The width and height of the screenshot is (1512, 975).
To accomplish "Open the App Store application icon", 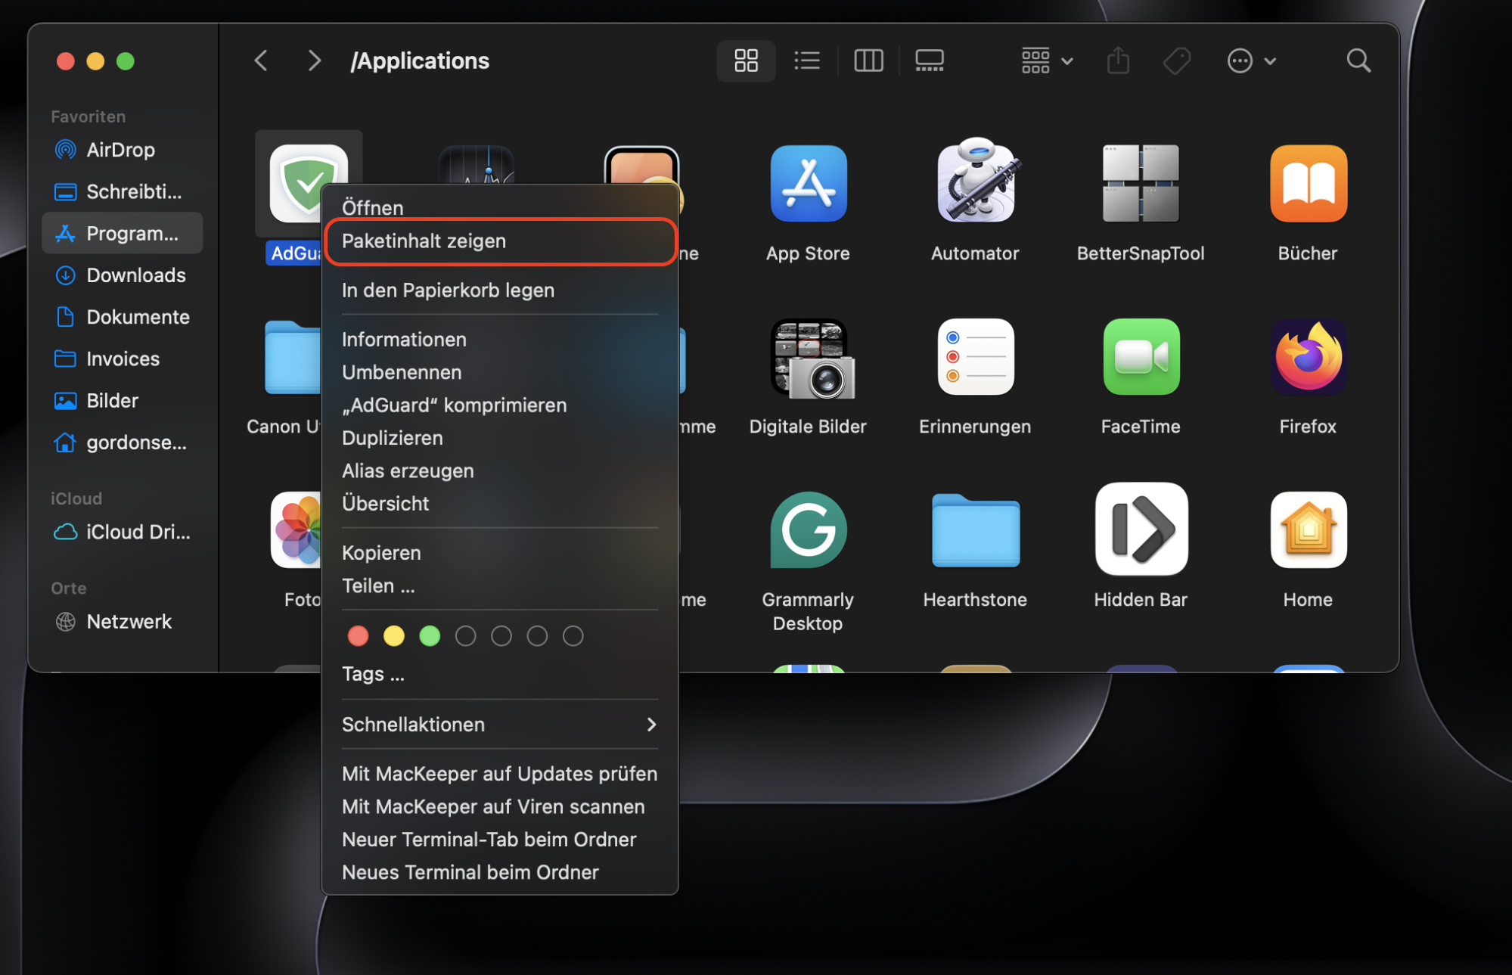I will 808,183.
